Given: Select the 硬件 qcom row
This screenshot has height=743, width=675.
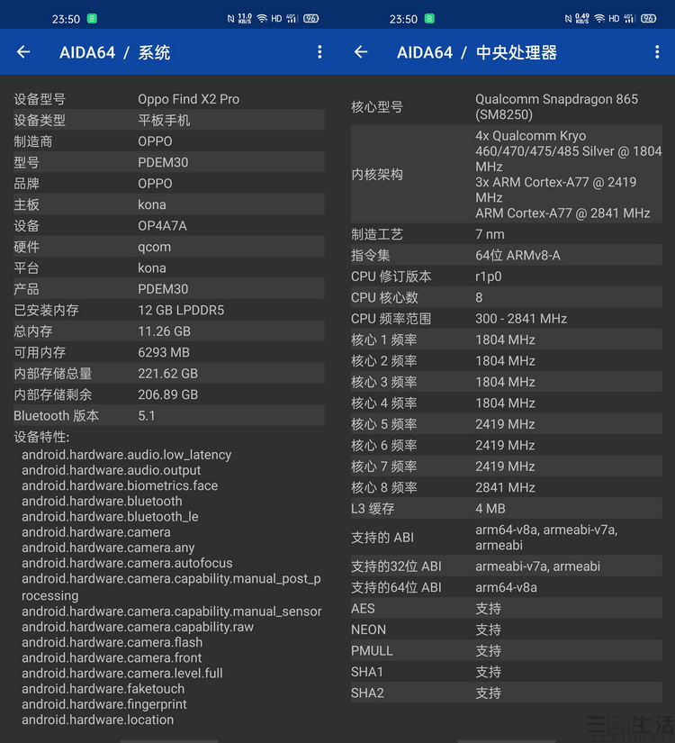Looking at the screenshot, I should tap(168, 247).
